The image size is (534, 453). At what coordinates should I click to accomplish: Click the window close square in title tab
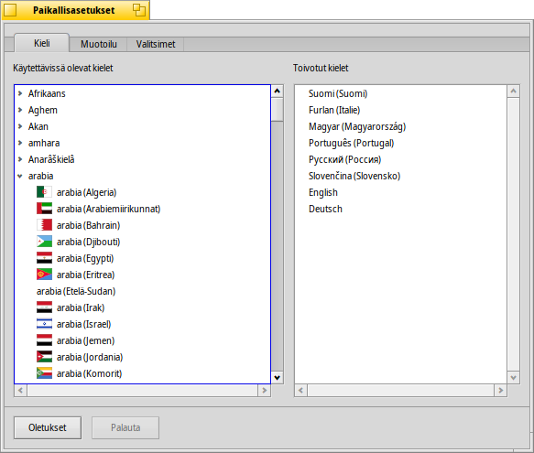(10, 10)
